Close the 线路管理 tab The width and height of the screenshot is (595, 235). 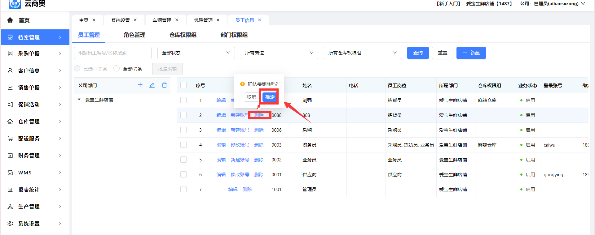(218, 20)
